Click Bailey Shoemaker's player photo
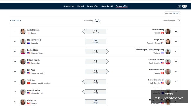The image size is (191, 106). pos(168,82)
